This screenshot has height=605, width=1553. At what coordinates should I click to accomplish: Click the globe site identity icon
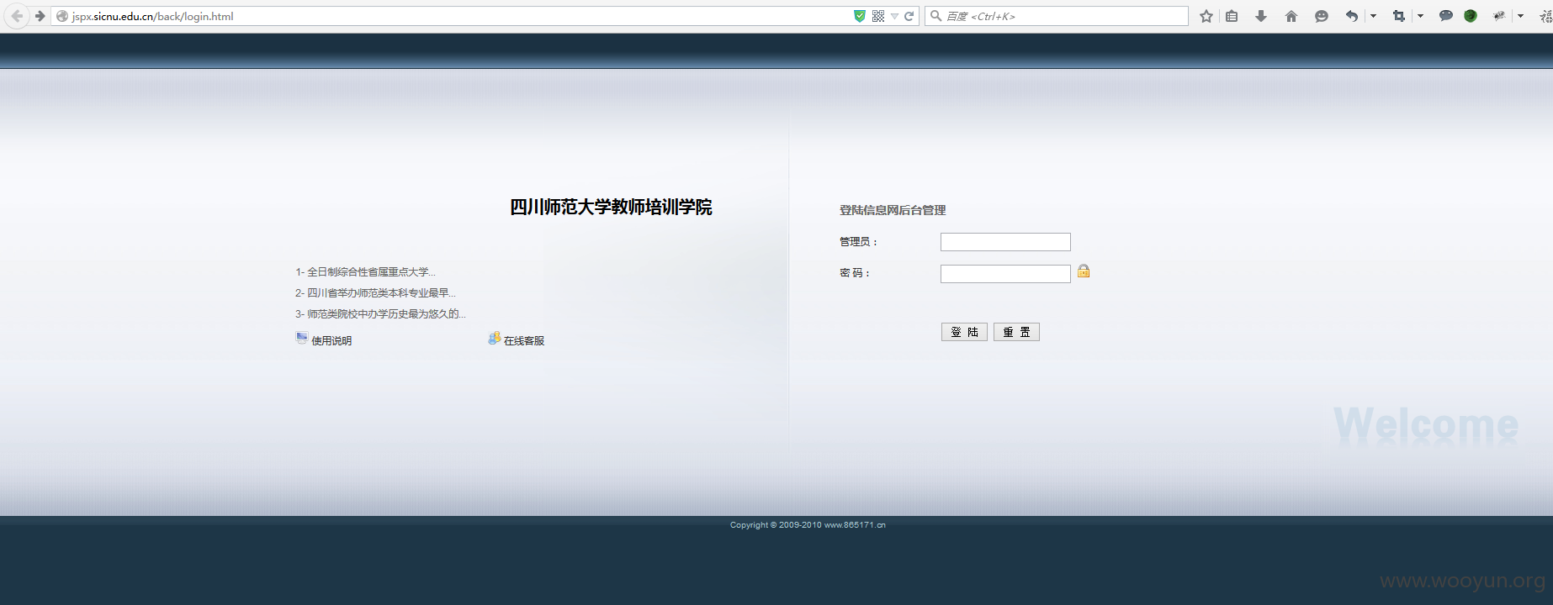click(x=62, y=16)
